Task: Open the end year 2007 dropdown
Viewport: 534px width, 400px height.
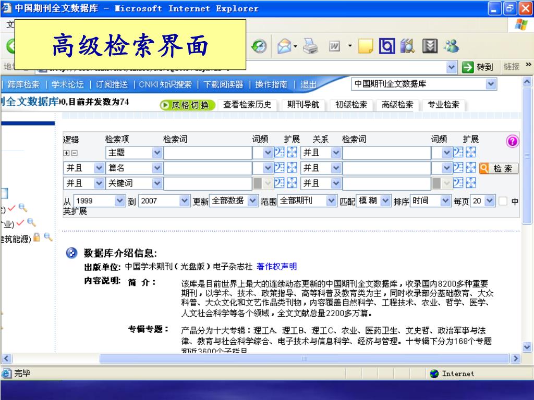Action: [184, 201]
